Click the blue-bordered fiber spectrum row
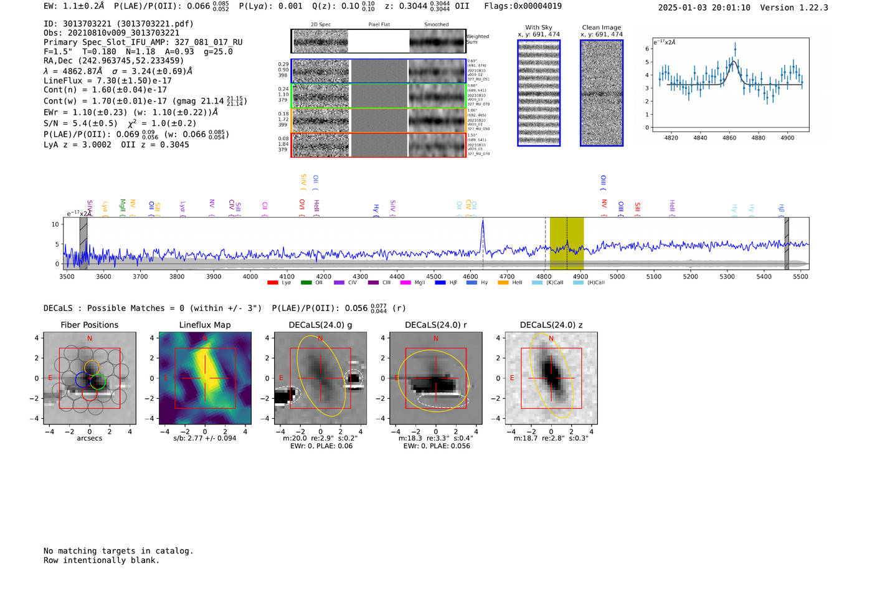The height and width of the screenshot is (594, 872). 378,71
